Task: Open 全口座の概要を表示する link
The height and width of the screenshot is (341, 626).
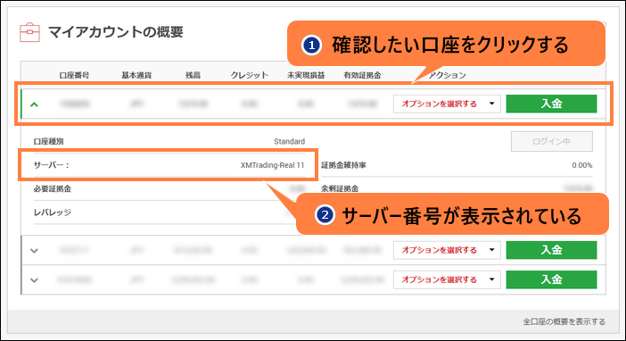Action: click(x=564, y=321)
